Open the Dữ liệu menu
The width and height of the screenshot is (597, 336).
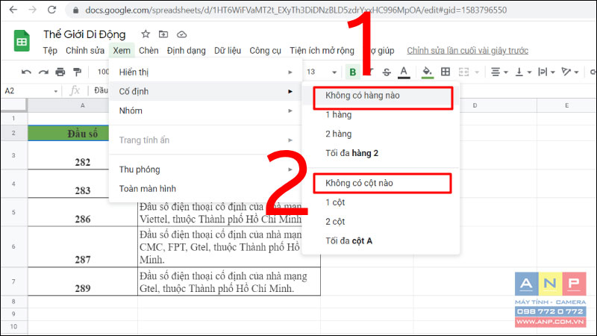(228, 51)
